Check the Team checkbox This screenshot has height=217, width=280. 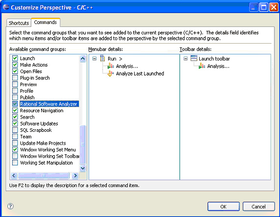coord(15,136)
